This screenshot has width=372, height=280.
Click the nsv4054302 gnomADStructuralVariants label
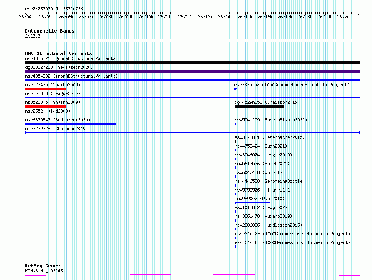point(71,76)
